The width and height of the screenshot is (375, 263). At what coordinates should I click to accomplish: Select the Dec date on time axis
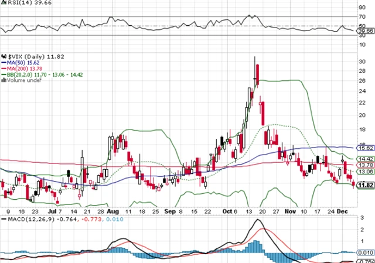(x=345, y=210)
